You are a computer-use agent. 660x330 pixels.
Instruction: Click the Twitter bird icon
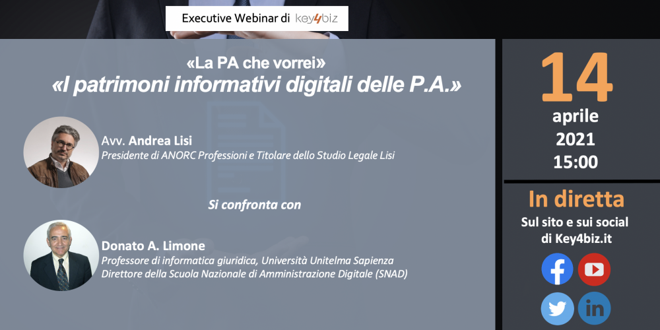pyautogui.click(x=557, y=308)
